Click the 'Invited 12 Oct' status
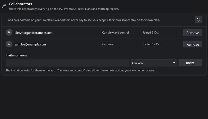 [x=152, y=44]
